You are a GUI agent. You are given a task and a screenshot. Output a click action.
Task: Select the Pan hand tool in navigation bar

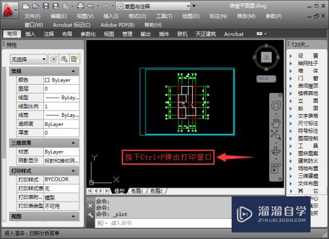click(x=276, y=123)
